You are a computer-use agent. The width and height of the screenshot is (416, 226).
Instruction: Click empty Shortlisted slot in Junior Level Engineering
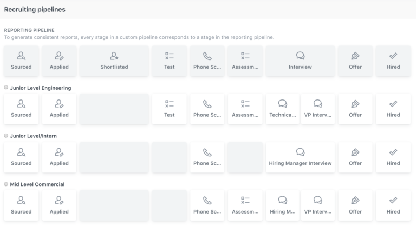(x=114, y=109)
